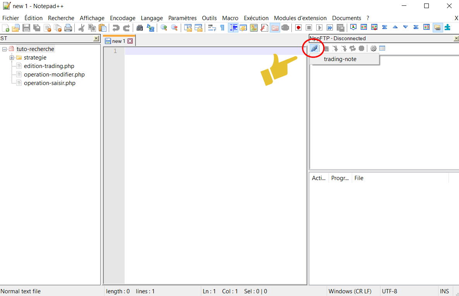Click the Print icon
The image size is (459, 296).
click(68, 28)
